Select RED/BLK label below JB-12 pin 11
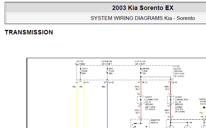206x128 pixels. (x=137, y=88)
